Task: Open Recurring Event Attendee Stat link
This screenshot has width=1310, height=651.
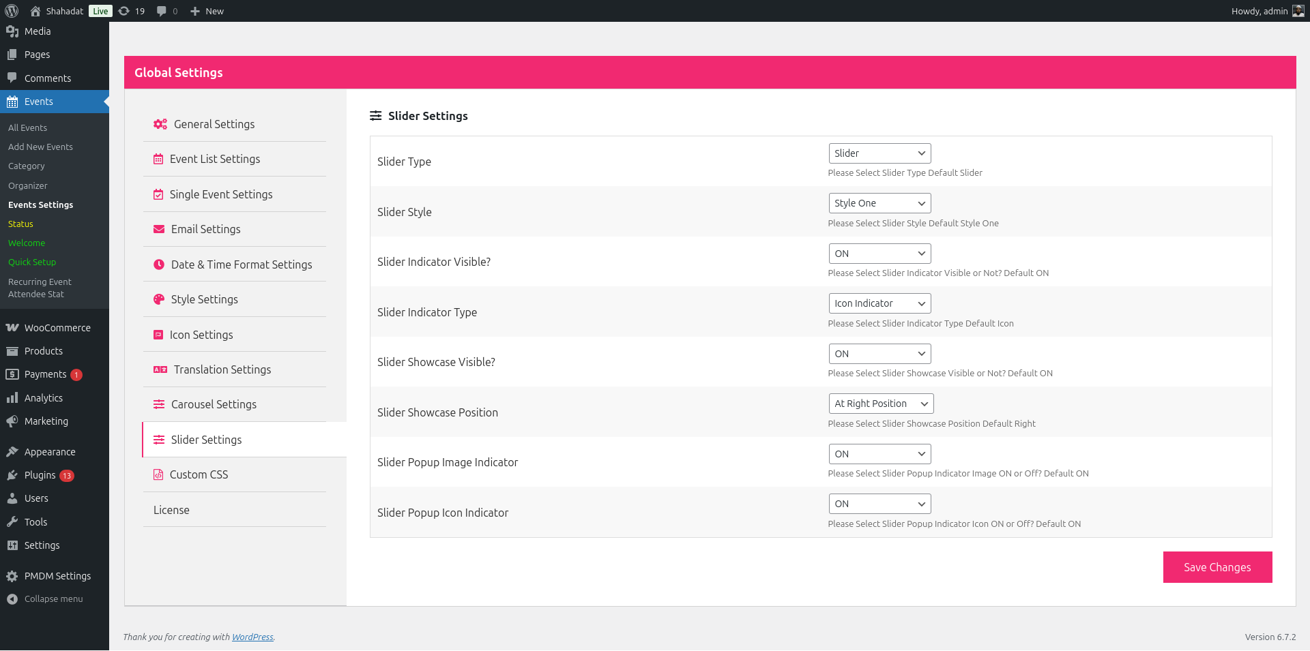Action: pos(40,288)
